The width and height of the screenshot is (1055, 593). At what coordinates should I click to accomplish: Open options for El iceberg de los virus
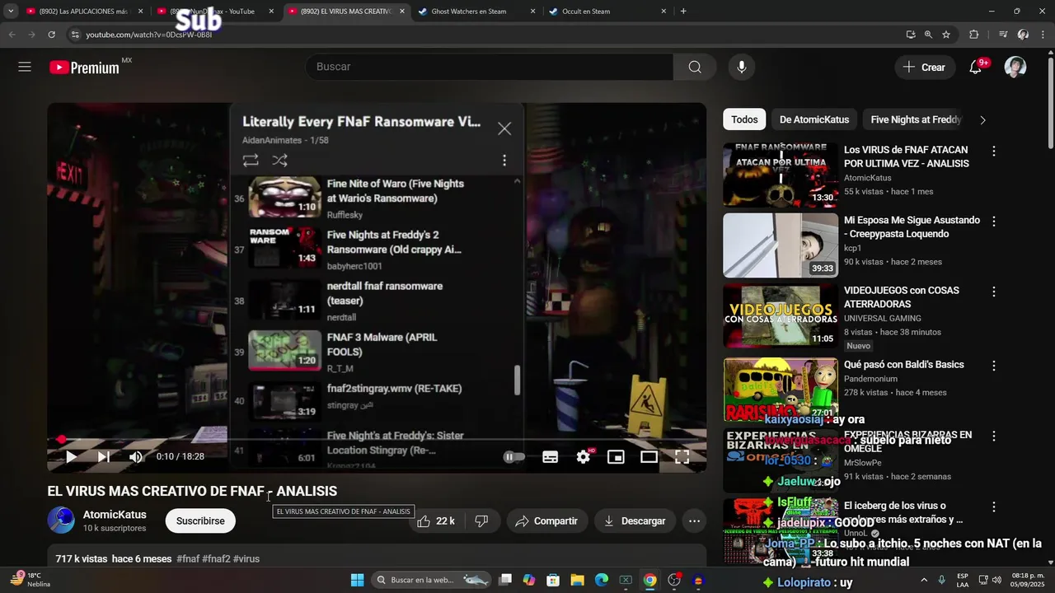click(994, 507)
